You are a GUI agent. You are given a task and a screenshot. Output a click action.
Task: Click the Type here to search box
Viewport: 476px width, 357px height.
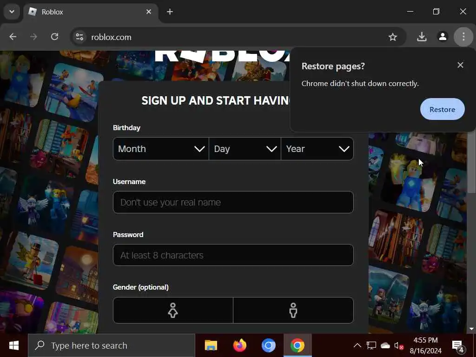(112, 345)
